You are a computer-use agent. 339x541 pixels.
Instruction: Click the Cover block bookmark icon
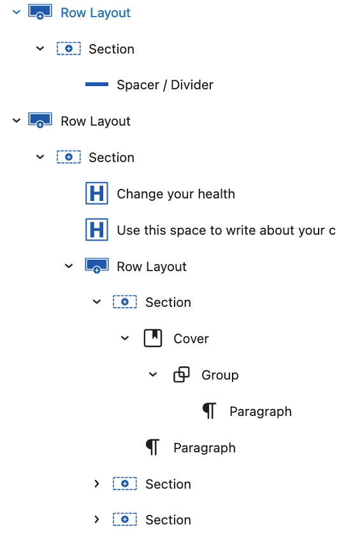click(x=153, y=338)
